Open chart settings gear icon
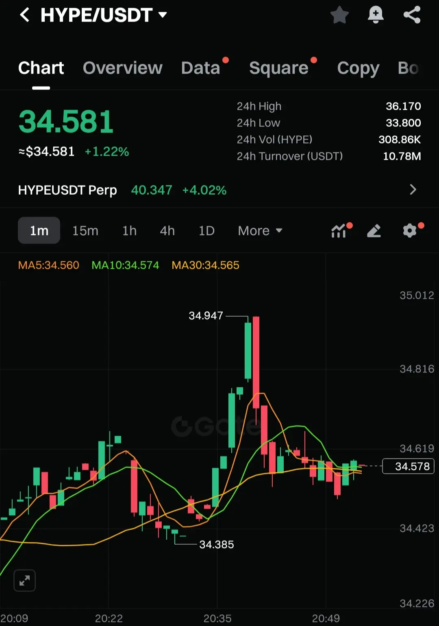This screenshot has height=626, width=439. pos(410,231)
